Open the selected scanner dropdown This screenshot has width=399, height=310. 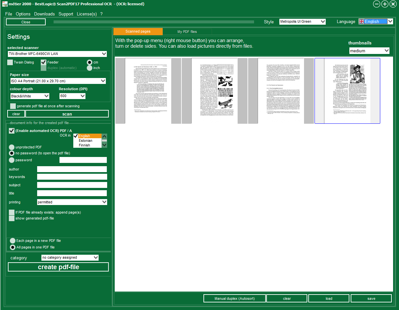[104, 54]
